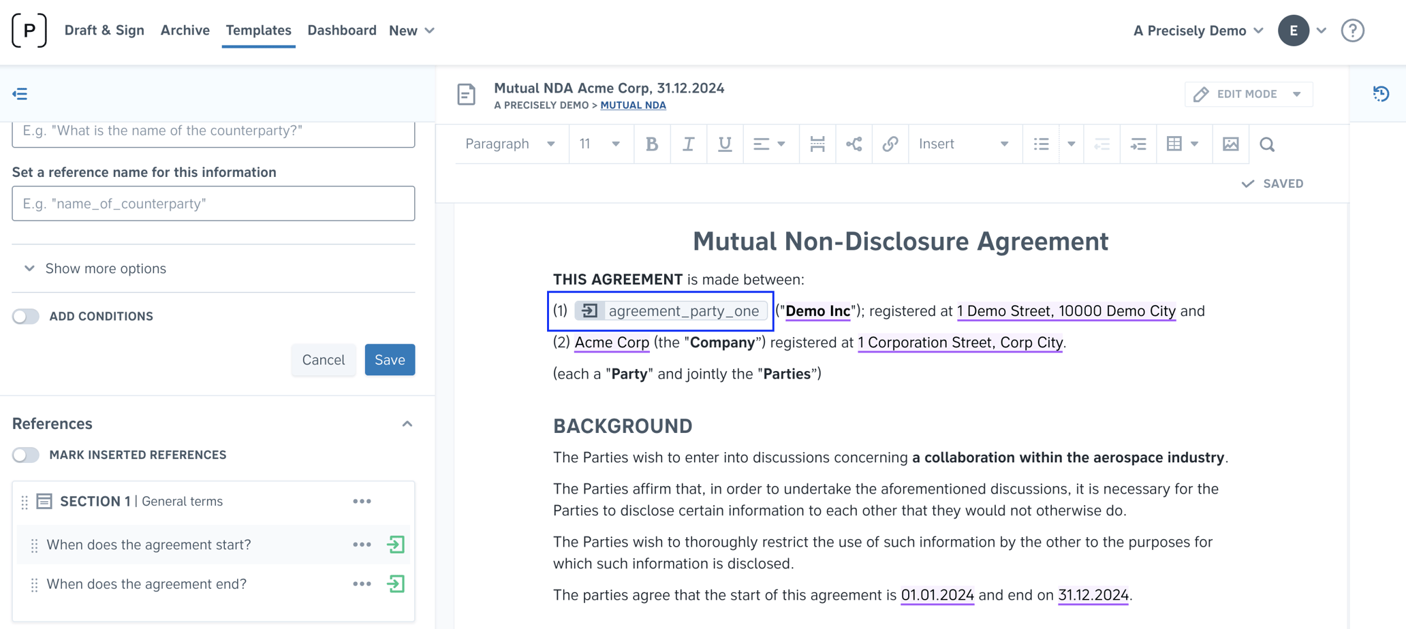Viewport: 1406px width, 629px height.
Task: Open the document file icon
Action: [467, 95]
